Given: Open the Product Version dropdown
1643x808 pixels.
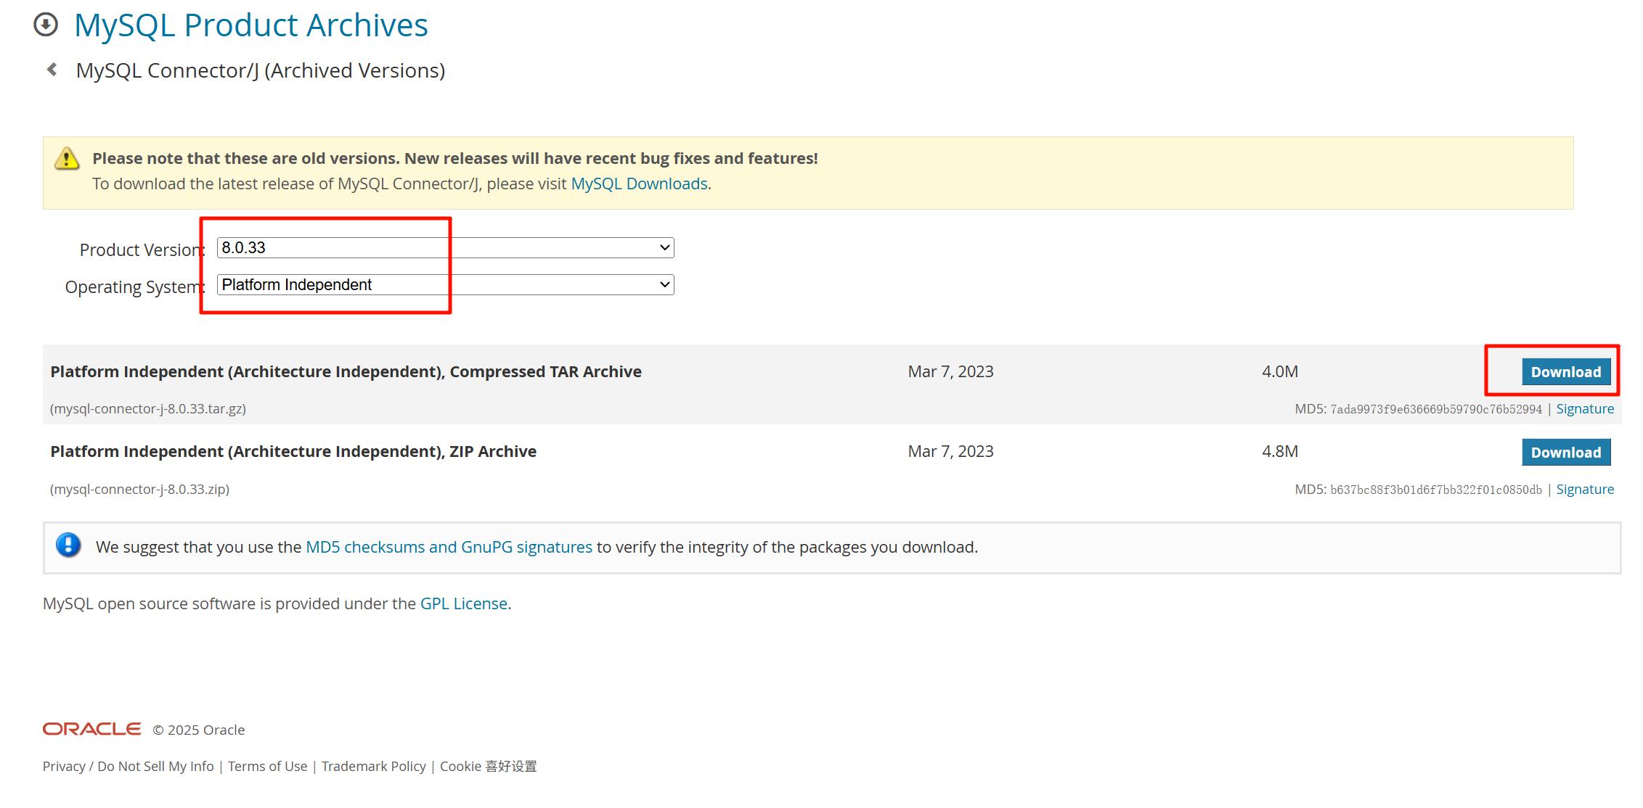Looking at the screenshot, I should click(445, 248).
